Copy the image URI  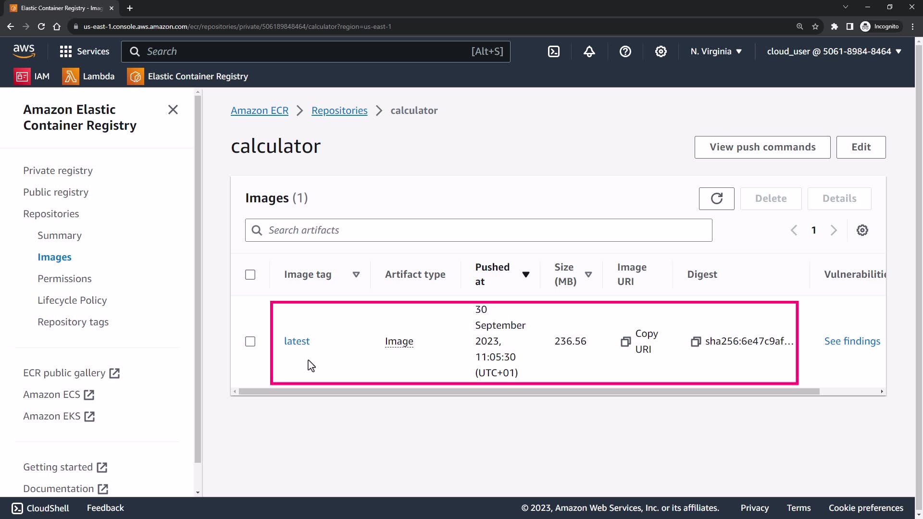click(x=625, y=342)
